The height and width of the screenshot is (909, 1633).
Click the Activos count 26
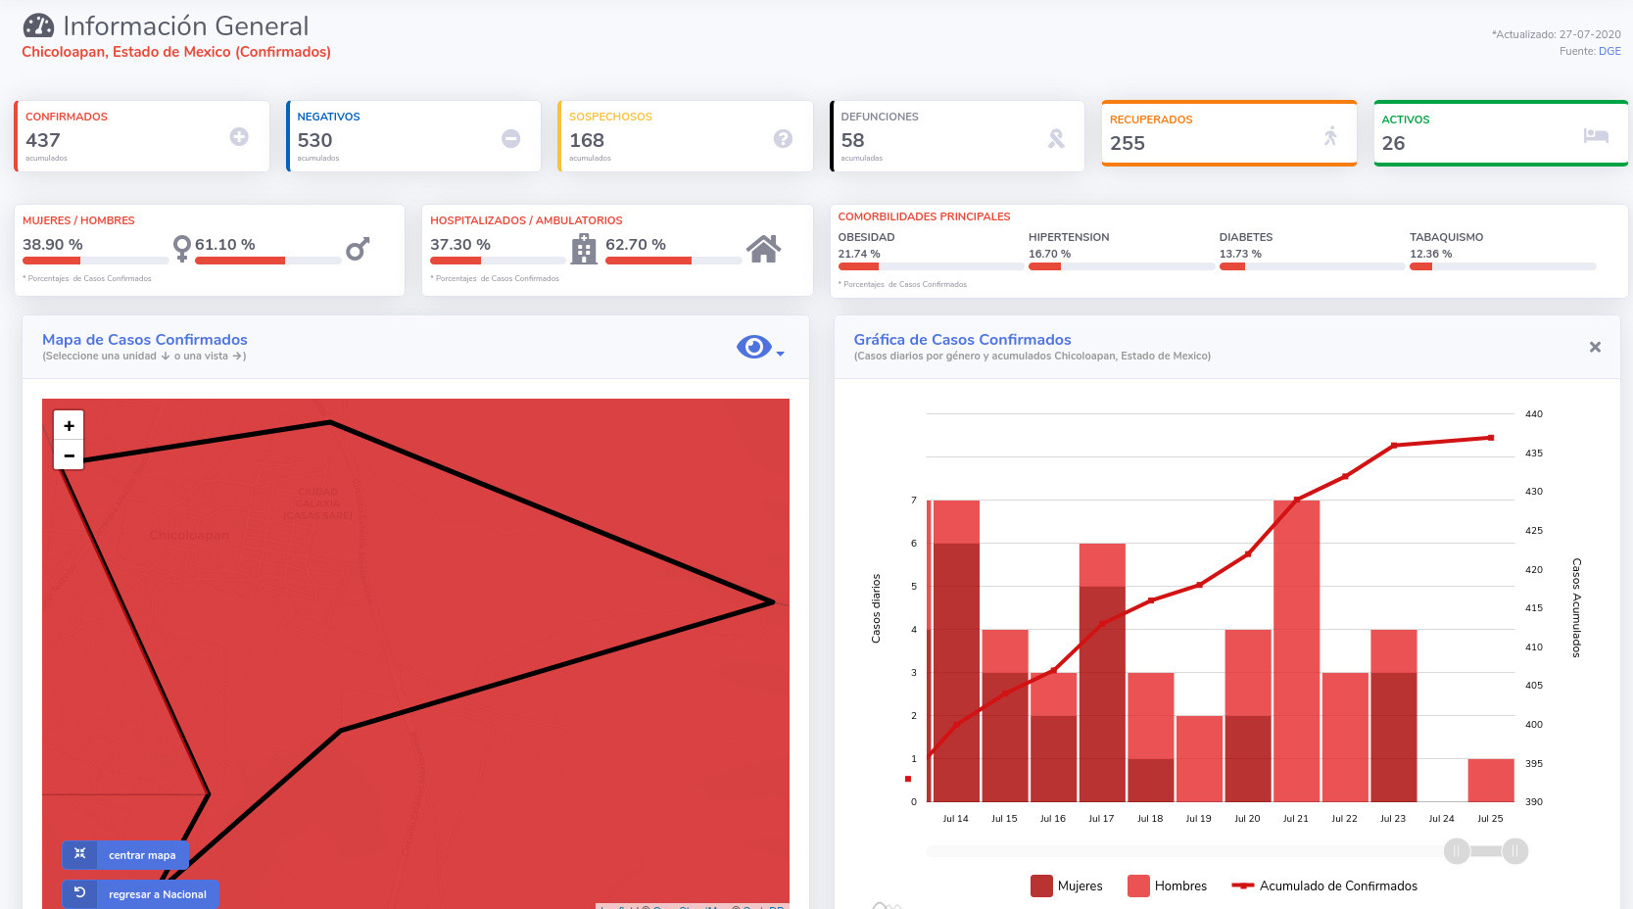pos(1393,143)
